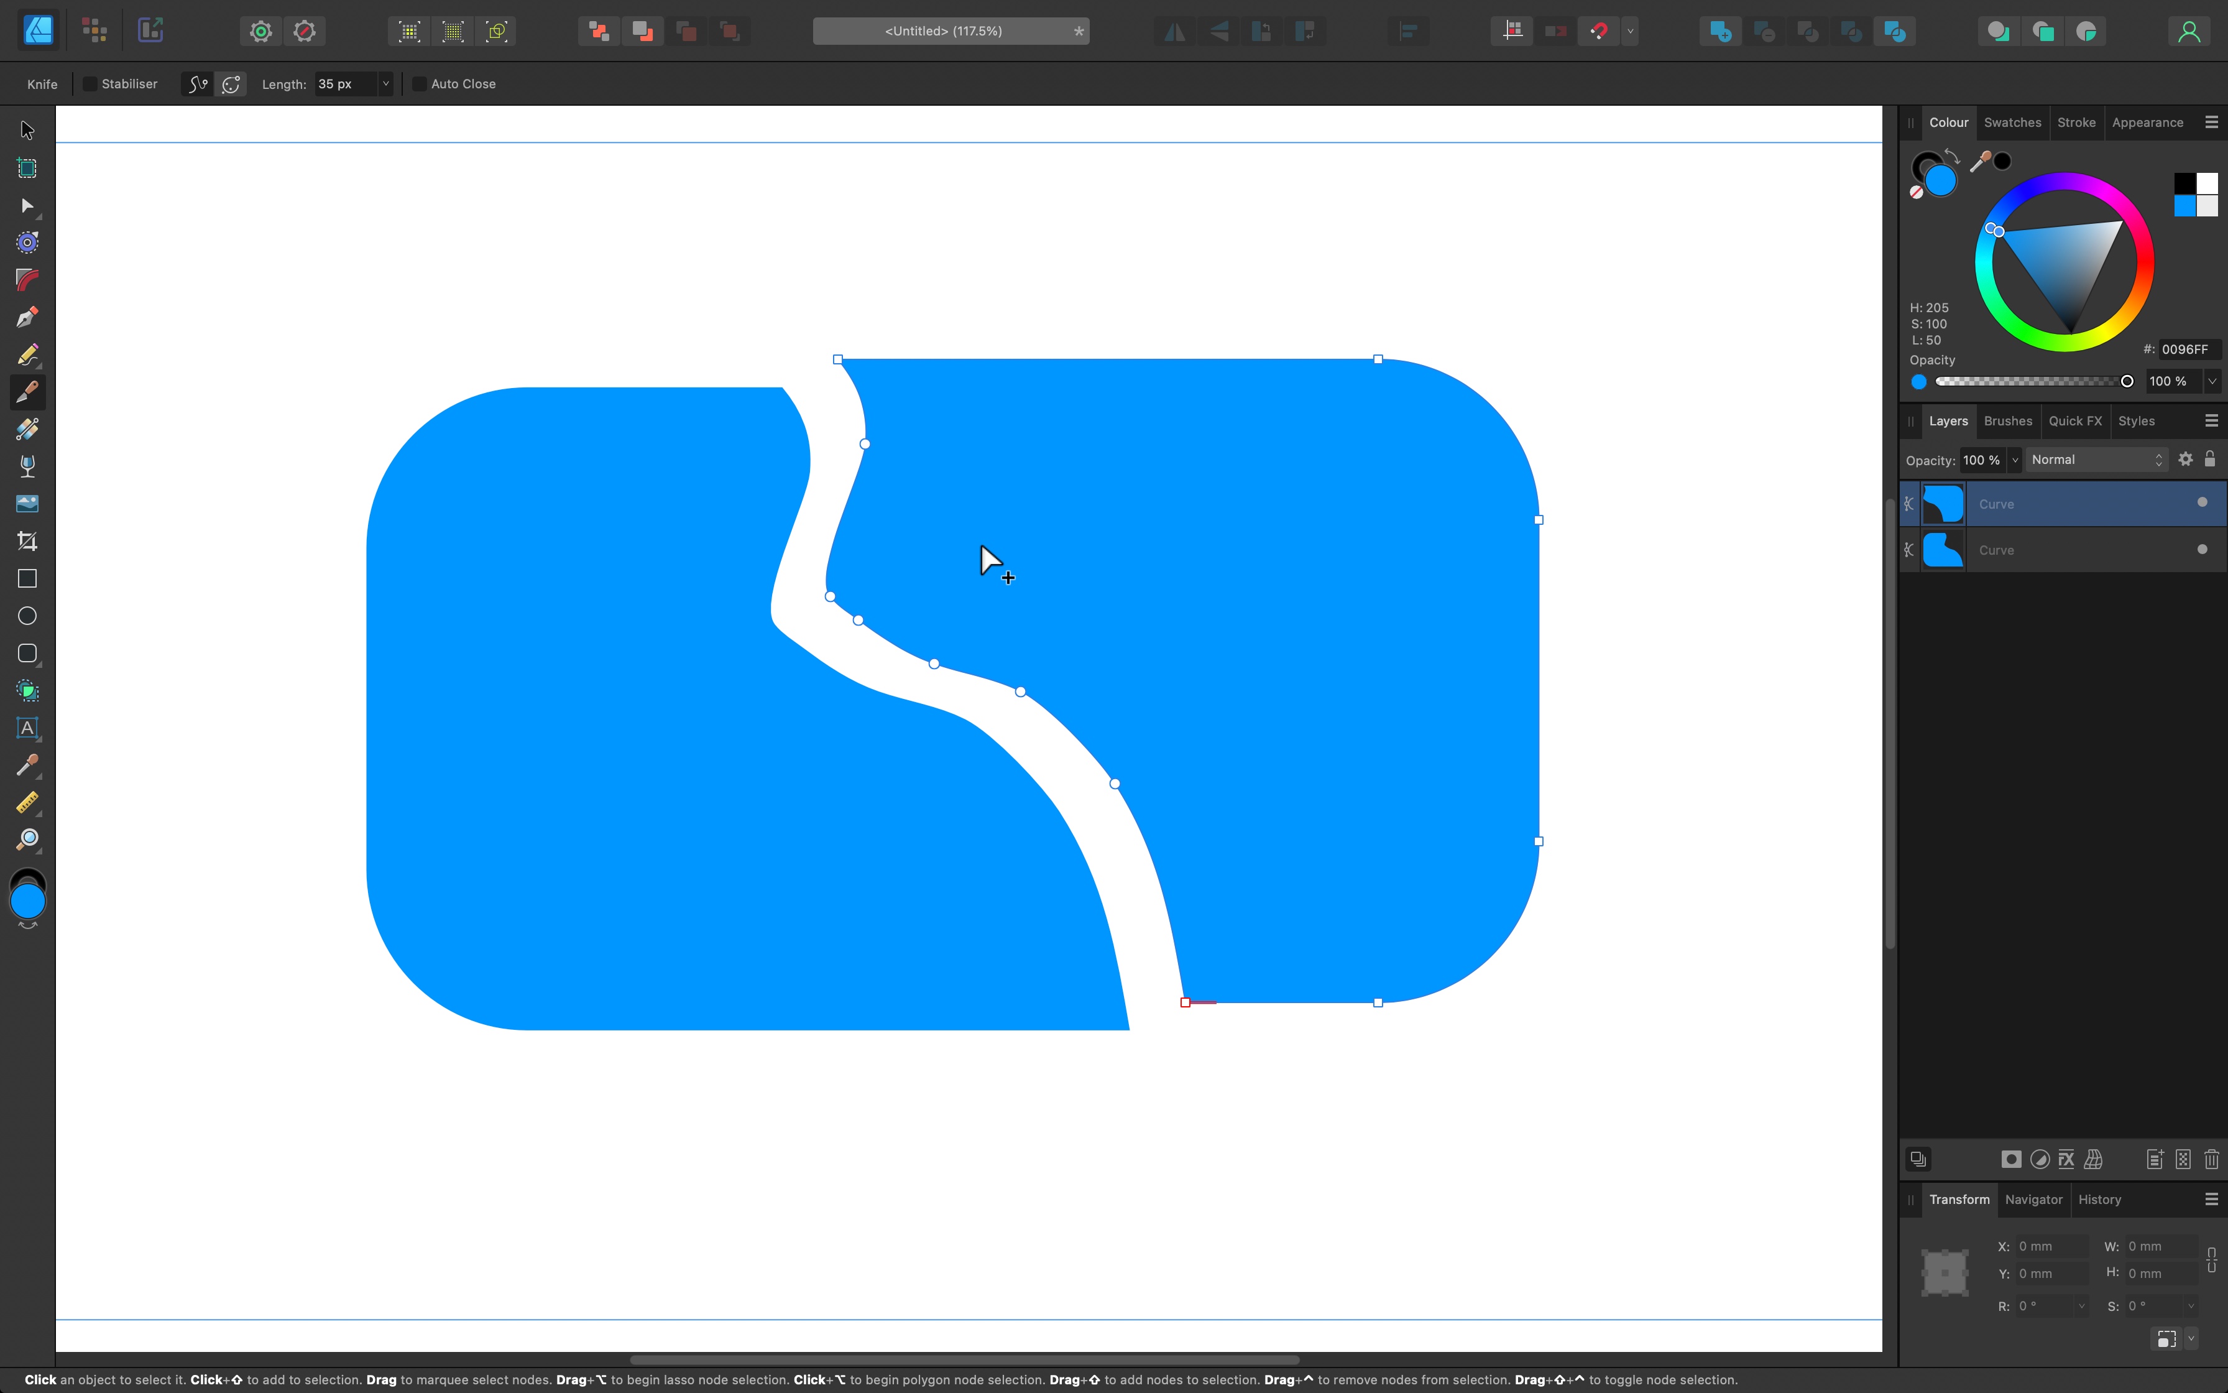Viewport: 2228px width, 1393px height.
Task: Enable Auto Close in the context toolbar
Action: point(420,84)
